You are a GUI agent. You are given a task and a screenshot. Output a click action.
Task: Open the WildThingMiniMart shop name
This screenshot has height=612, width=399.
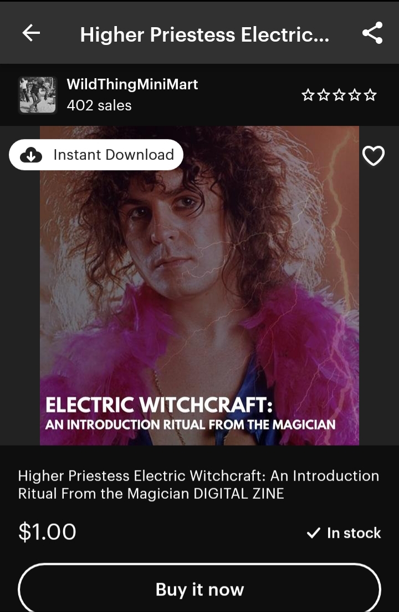tap(132, 84)
